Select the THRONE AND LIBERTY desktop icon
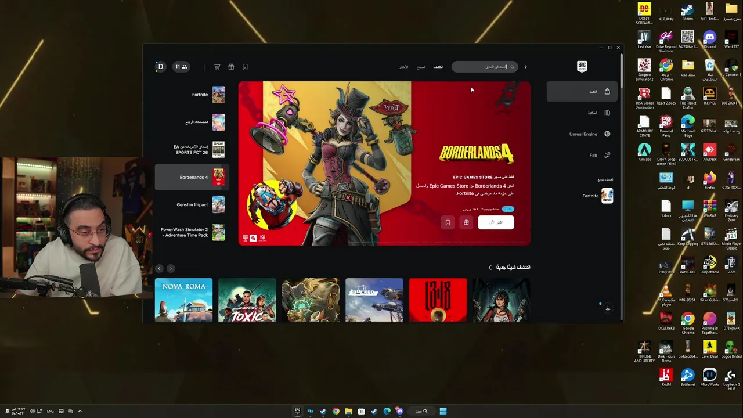The width and height of the screenshot is (743, 418). click(644, 351)
